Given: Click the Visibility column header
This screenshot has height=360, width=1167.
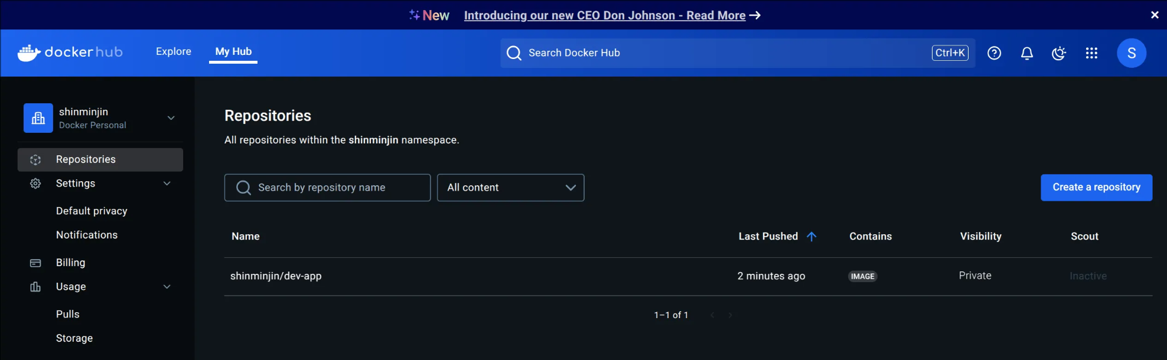Looking at the screenshot, I should click(981, 236).
